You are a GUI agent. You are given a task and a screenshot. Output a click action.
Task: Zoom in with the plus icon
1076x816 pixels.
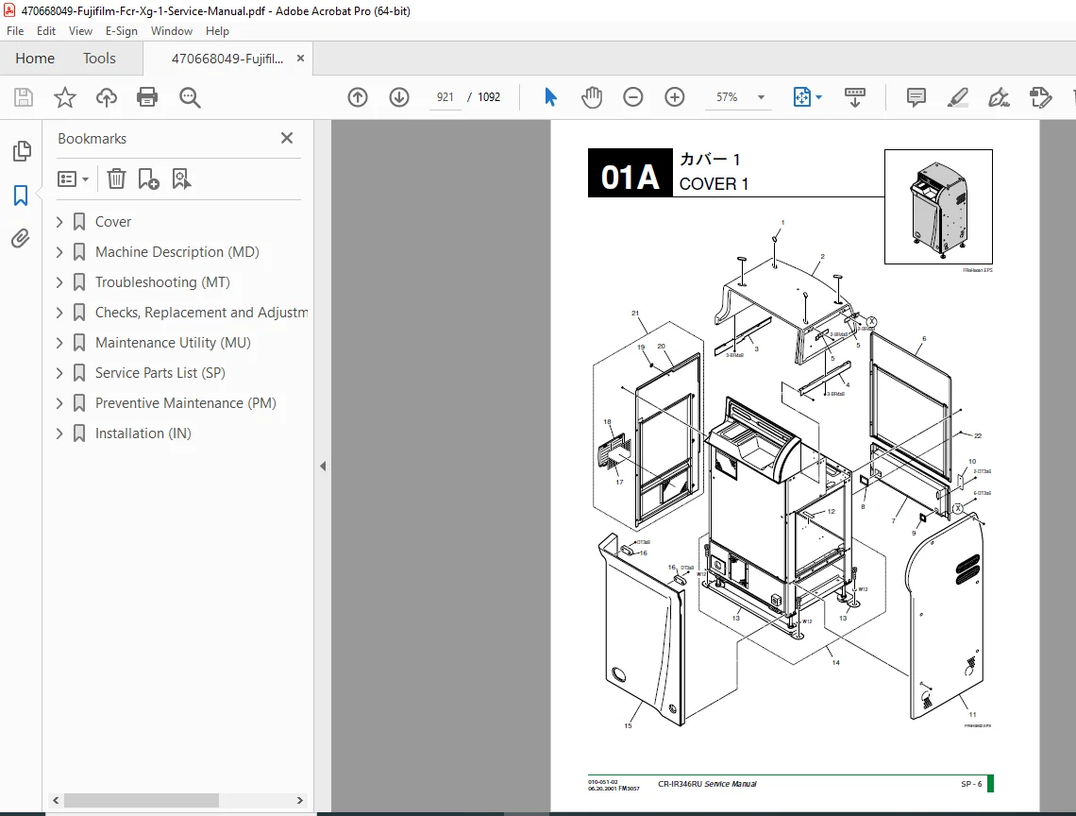coord(675,97)
